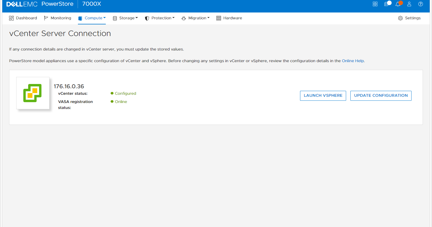The height and width of the screenshot is (227, 432).
Task: Click the PowerStore product name
Action: pyautogui.click(x=57, y=4)
